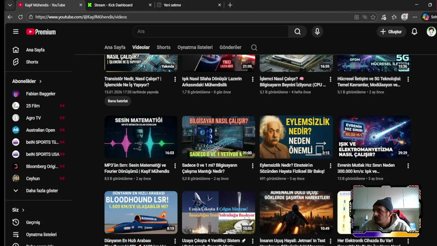Play Sesin Matematiği video thumbnail
This screenshot has width=437, height=246.
pyautogui.click(x=141, y=137)
